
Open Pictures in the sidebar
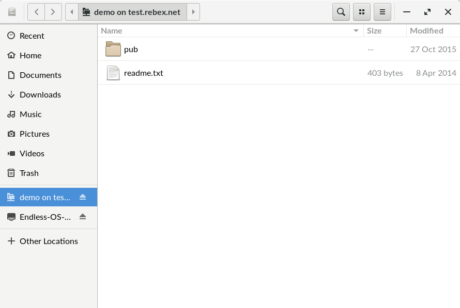(x=49, y=134)
